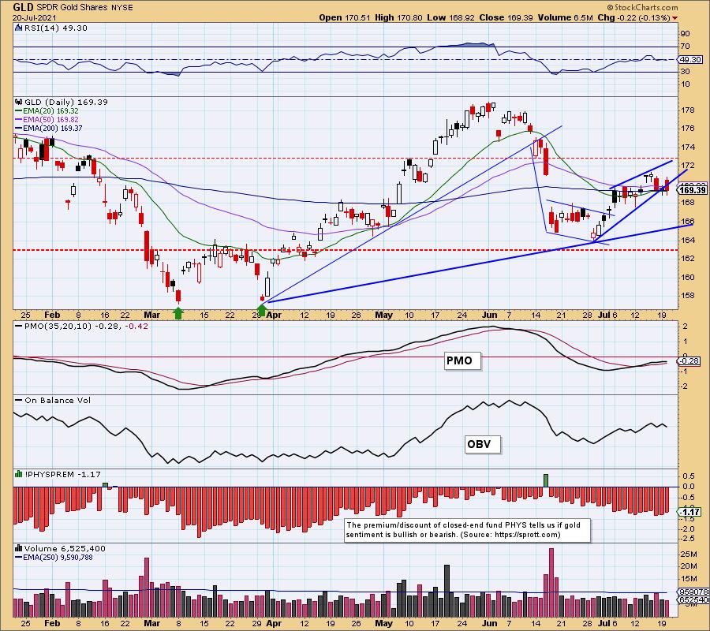The image size is (710, 631).
Task: Click the EMA(250) 9,590,788 legend entry
Action: pos(54,557)
